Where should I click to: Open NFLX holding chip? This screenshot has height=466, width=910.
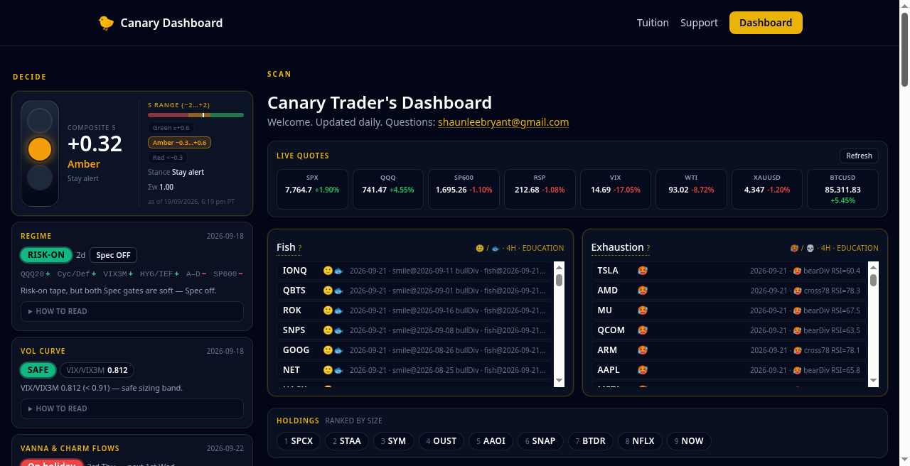point(640,441)
